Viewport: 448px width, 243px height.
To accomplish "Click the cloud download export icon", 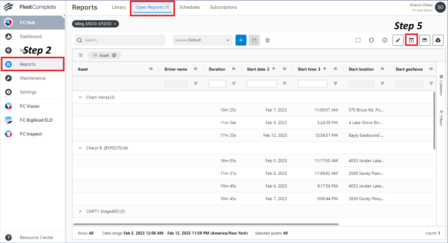I will (x=438, y=40).
